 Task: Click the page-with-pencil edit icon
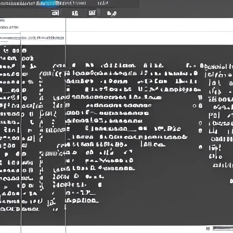pyautogui.click(x=112, y=14)
